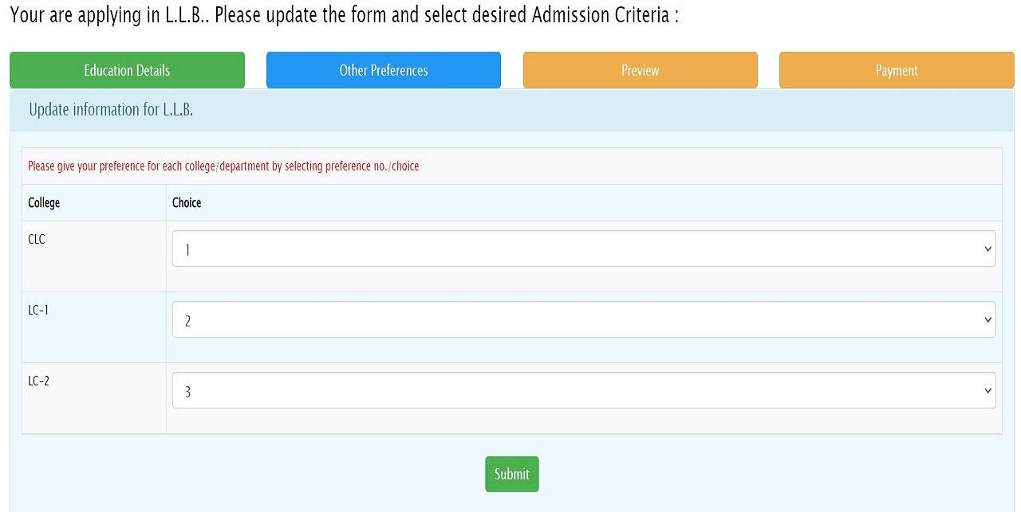This screenshot has height=512, width=1021.
Task: Open the CLC choice dropdown
Action: (583, 249)
